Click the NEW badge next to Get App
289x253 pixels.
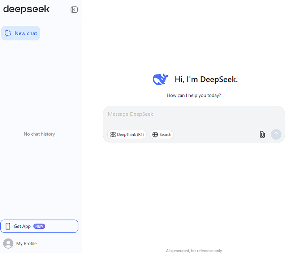click(x=39, y=226)
